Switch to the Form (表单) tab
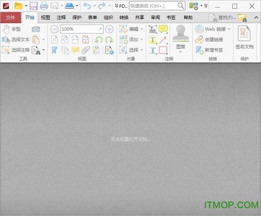Viewport: 261px width, 216px height. (92, 17)
